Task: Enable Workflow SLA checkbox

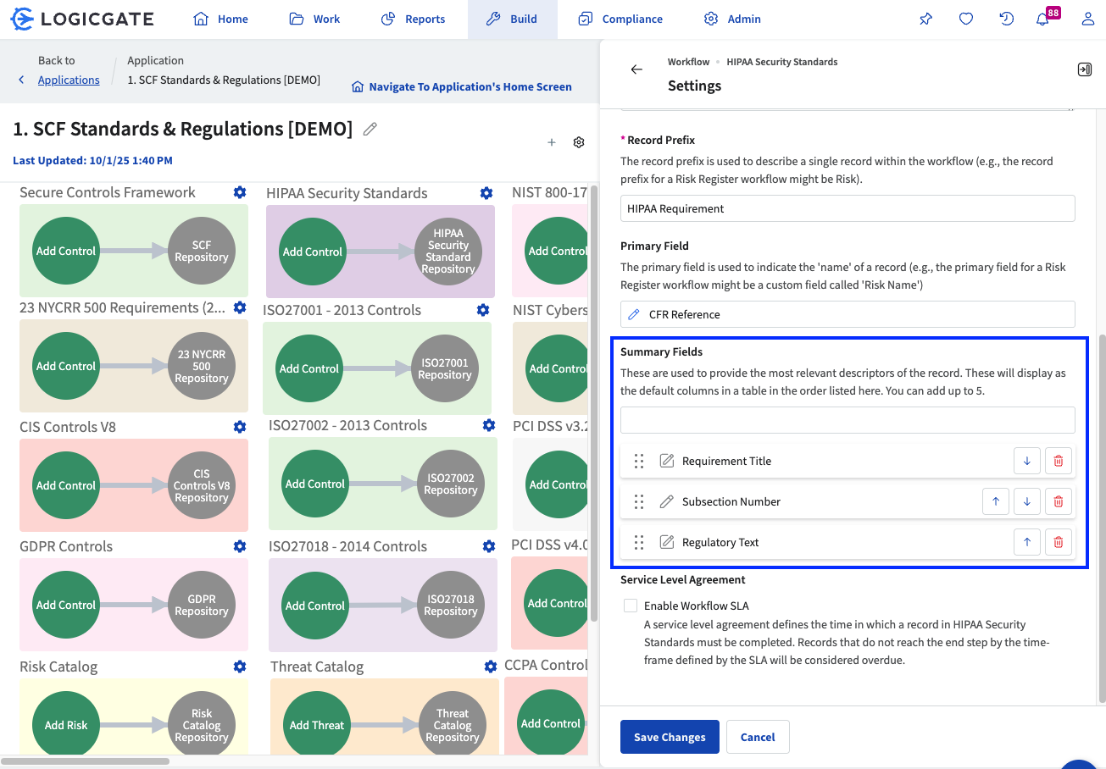Action: [631, 606]
